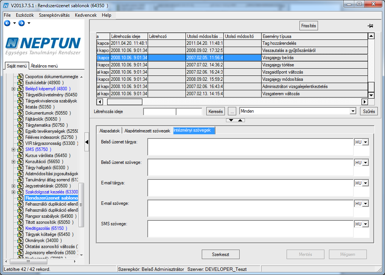Viewport: 385px width, 275px height.
Task: Expand the split panel with up arrow
Action: click(x=240, y=120)
